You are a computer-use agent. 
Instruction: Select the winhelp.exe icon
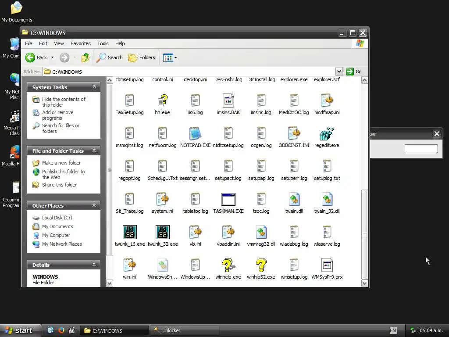(228, 265)
